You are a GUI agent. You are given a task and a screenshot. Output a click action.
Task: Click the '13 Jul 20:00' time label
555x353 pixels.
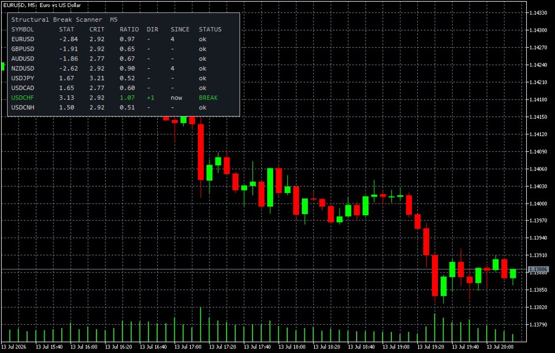(x=500, y=347)
